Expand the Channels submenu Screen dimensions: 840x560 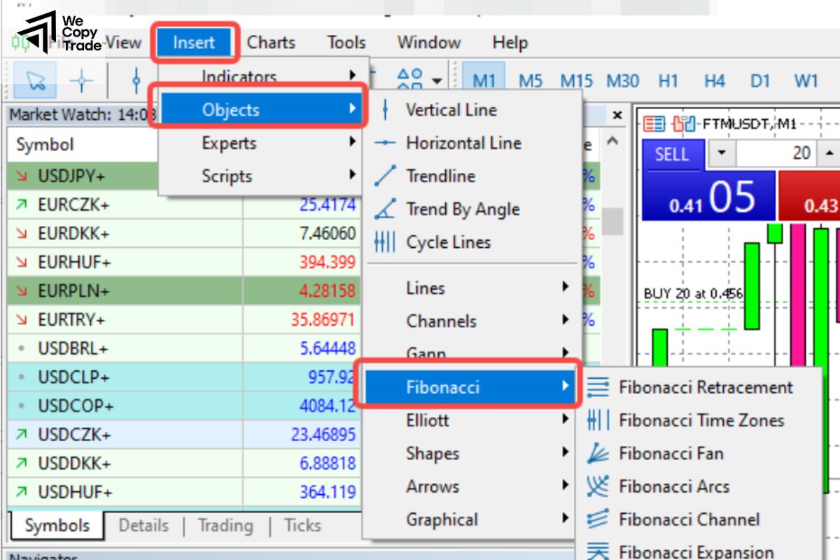click(441, 321)
